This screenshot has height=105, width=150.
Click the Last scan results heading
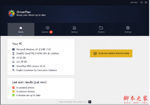click(29, 82)
